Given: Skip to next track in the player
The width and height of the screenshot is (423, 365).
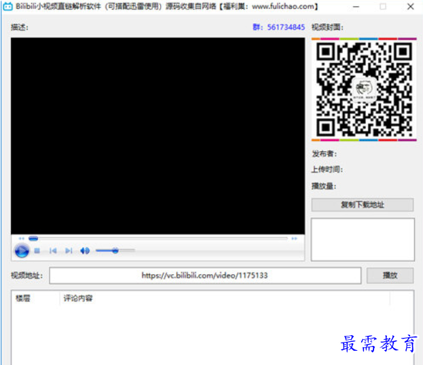Looking at the screenshot, I should [69, 251].
